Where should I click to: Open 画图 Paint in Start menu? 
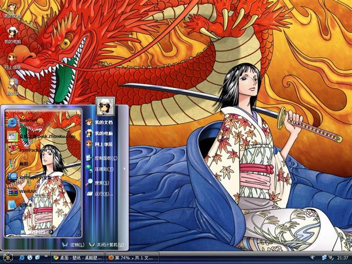click(x=18, y=164)
